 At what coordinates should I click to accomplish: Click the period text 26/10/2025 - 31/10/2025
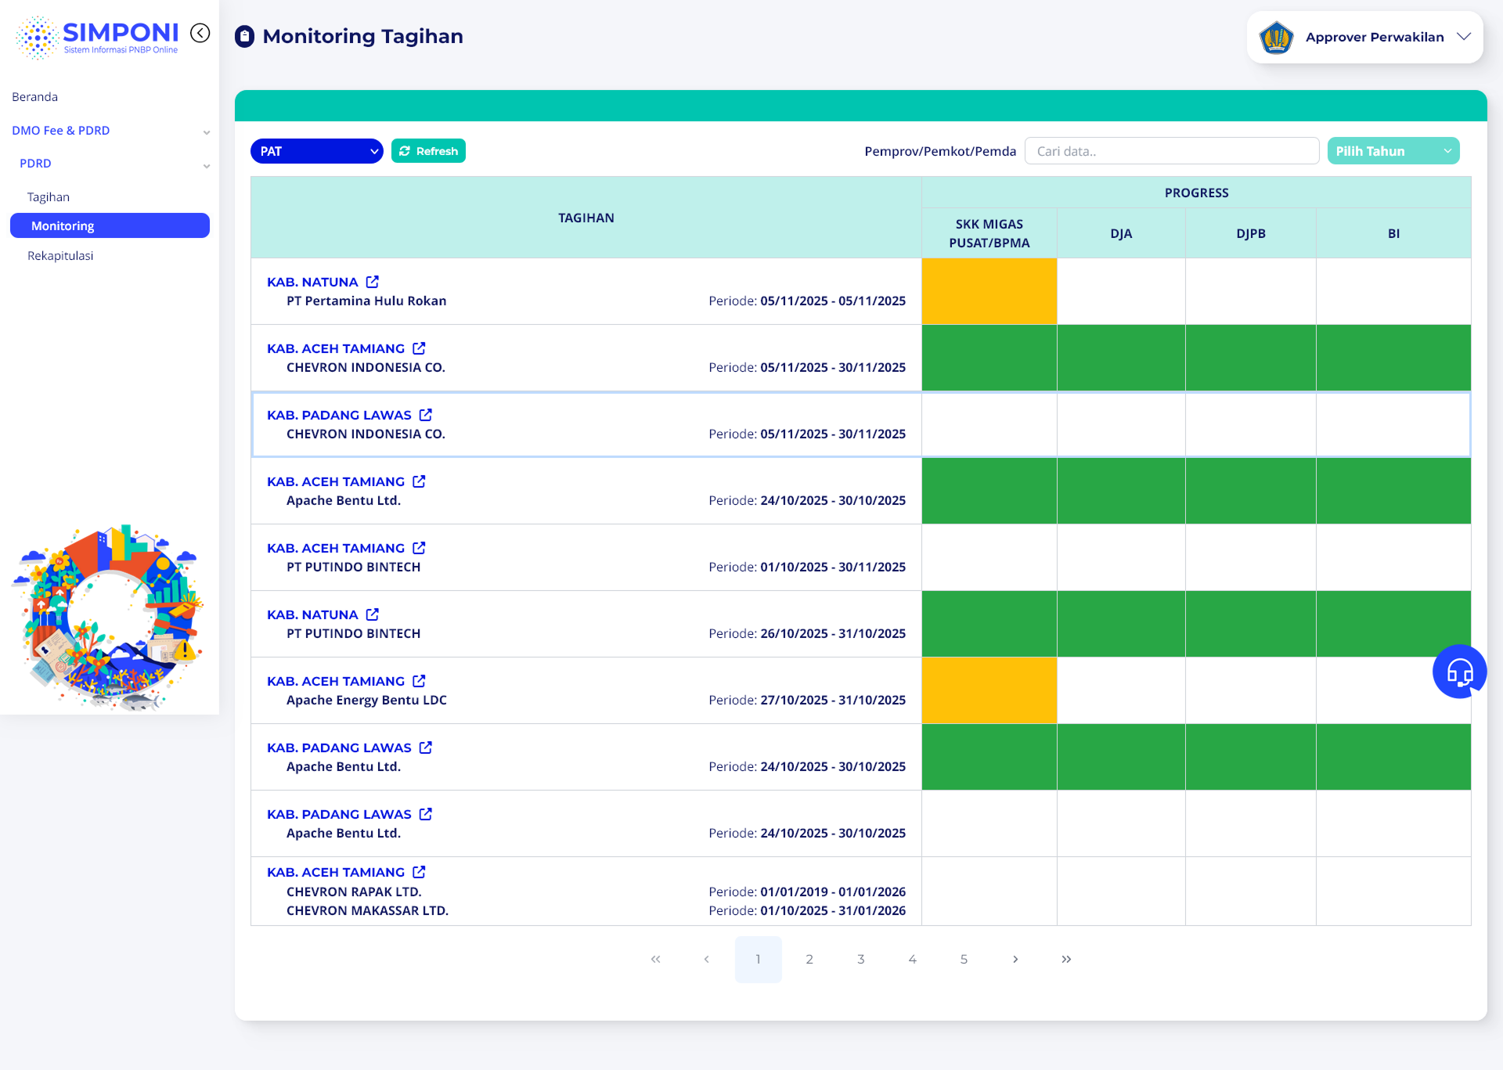[x=833, y=633]
